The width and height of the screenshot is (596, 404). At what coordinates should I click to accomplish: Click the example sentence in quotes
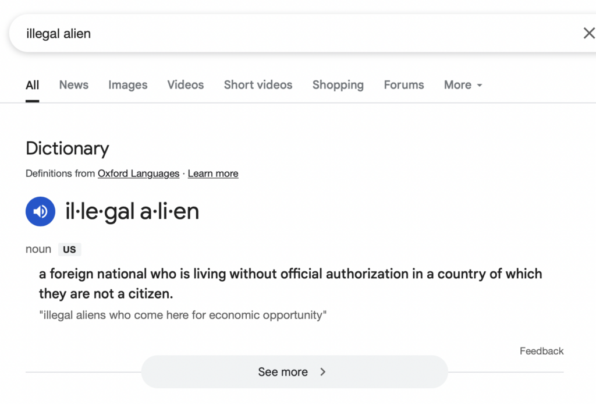182,315
